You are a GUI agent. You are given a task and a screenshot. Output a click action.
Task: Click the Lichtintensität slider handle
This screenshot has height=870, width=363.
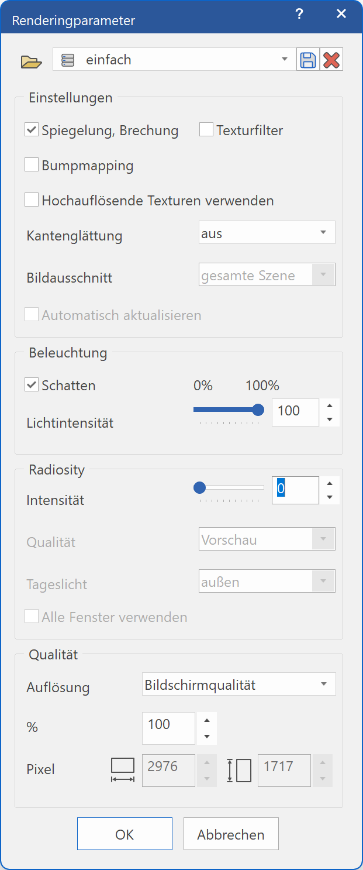pos(258,410)
